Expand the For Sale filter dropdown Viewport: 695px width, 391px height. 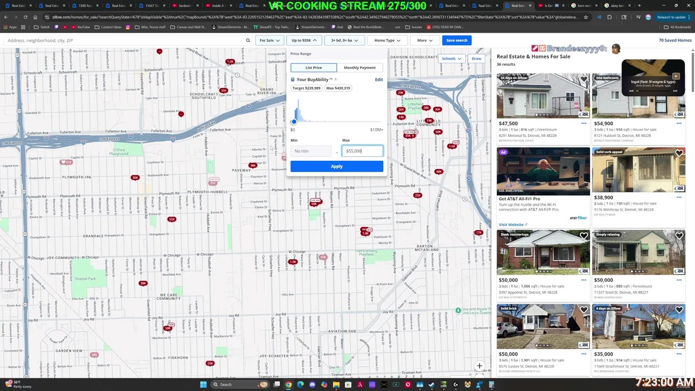coord(269,40)
